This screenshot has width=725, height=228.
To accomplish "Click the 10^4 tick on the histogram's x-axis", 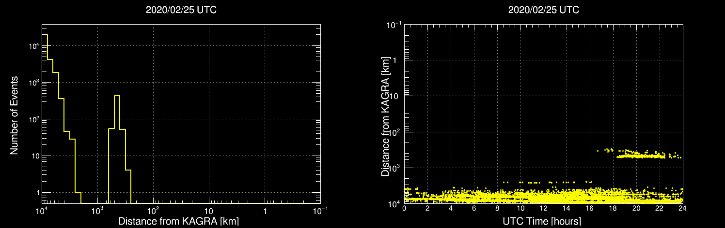I will (x=42, y=211).
